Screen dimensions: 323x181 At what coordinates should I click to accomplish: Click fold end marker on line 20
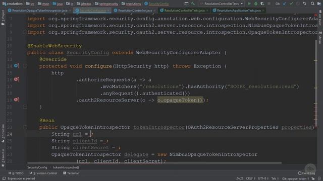tap(25, 107)
